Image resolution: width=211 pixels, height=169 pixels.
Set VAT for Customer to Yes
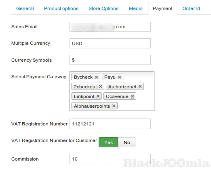coord(108,143)
